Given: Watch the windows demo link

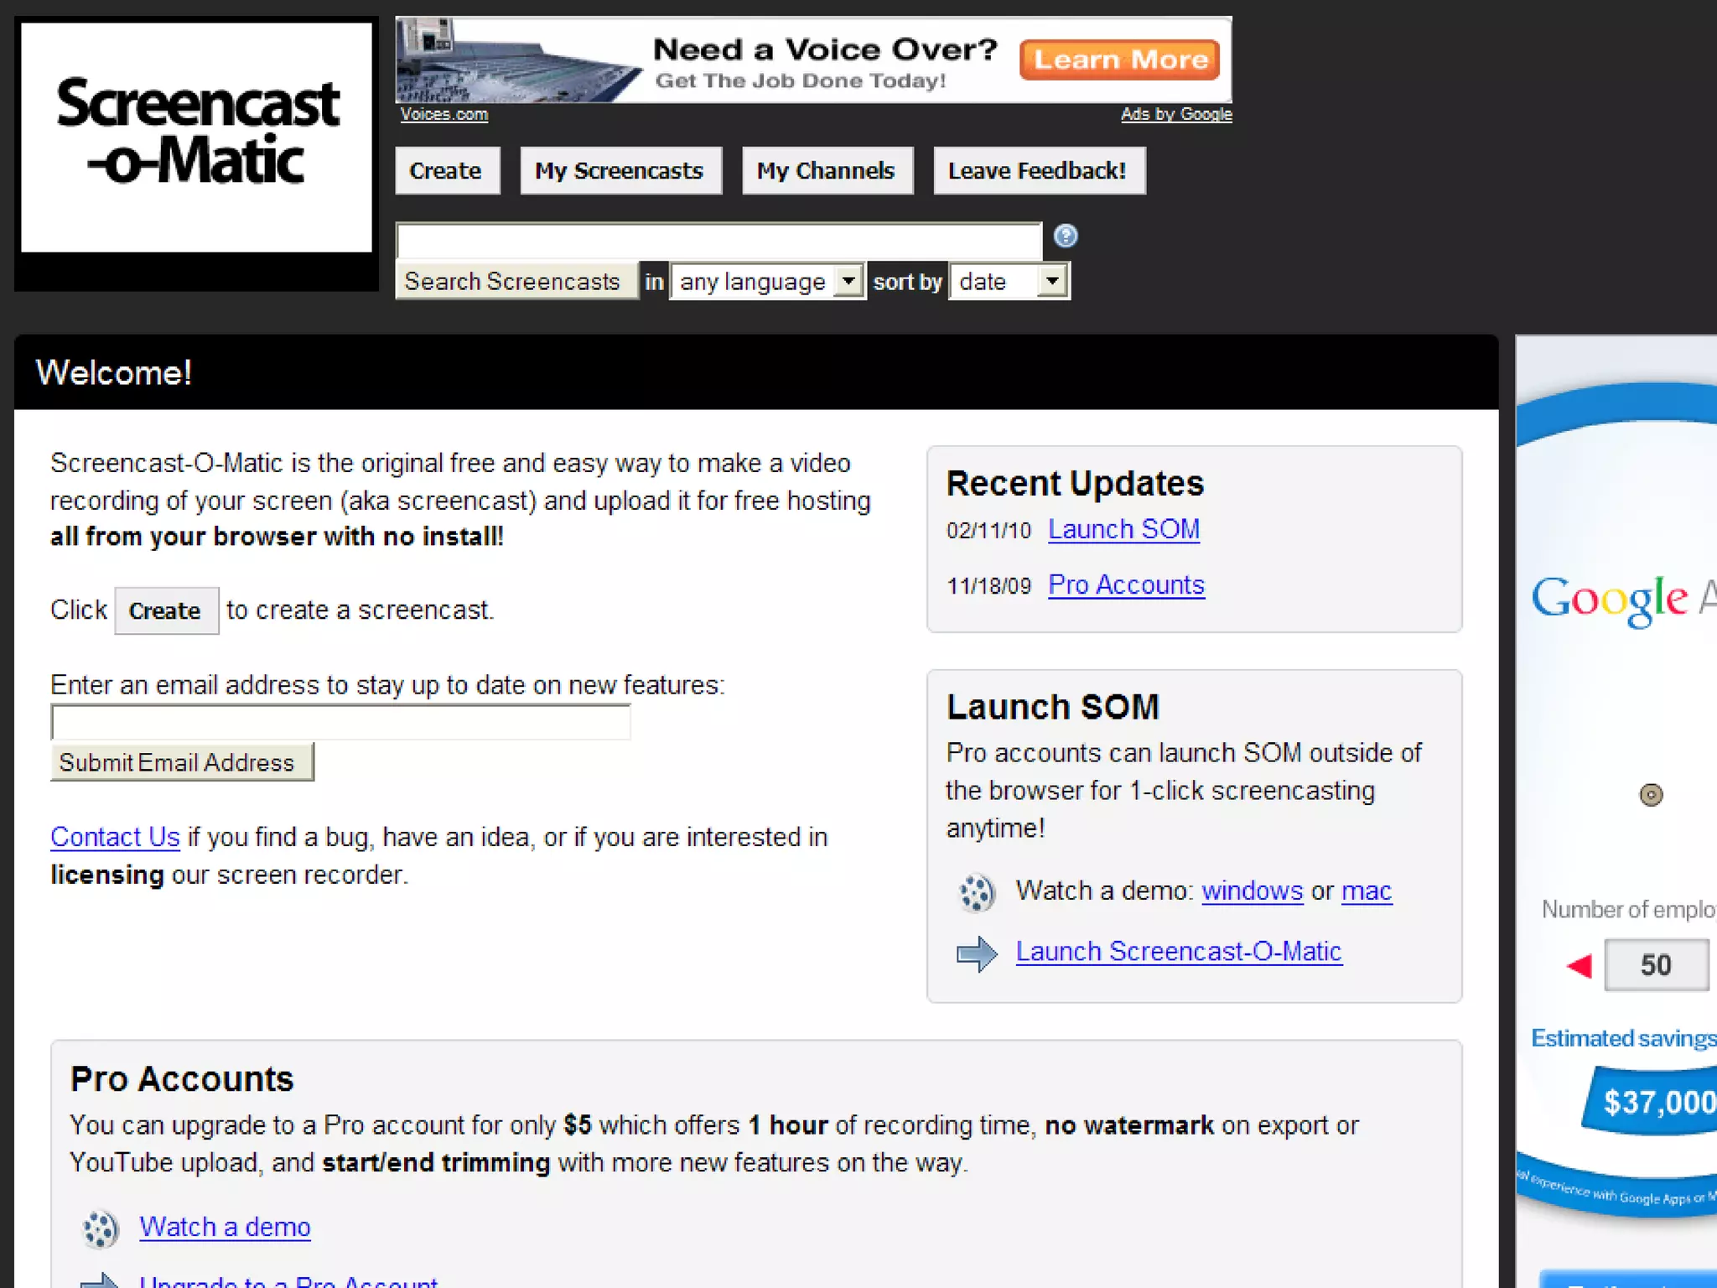Looking at the screenshot, I should click(1252, 891).
